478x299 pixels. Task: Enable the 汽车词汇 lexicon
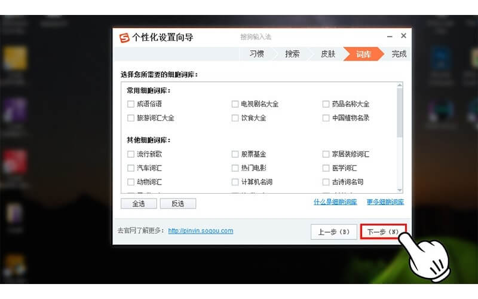point(131,168)
